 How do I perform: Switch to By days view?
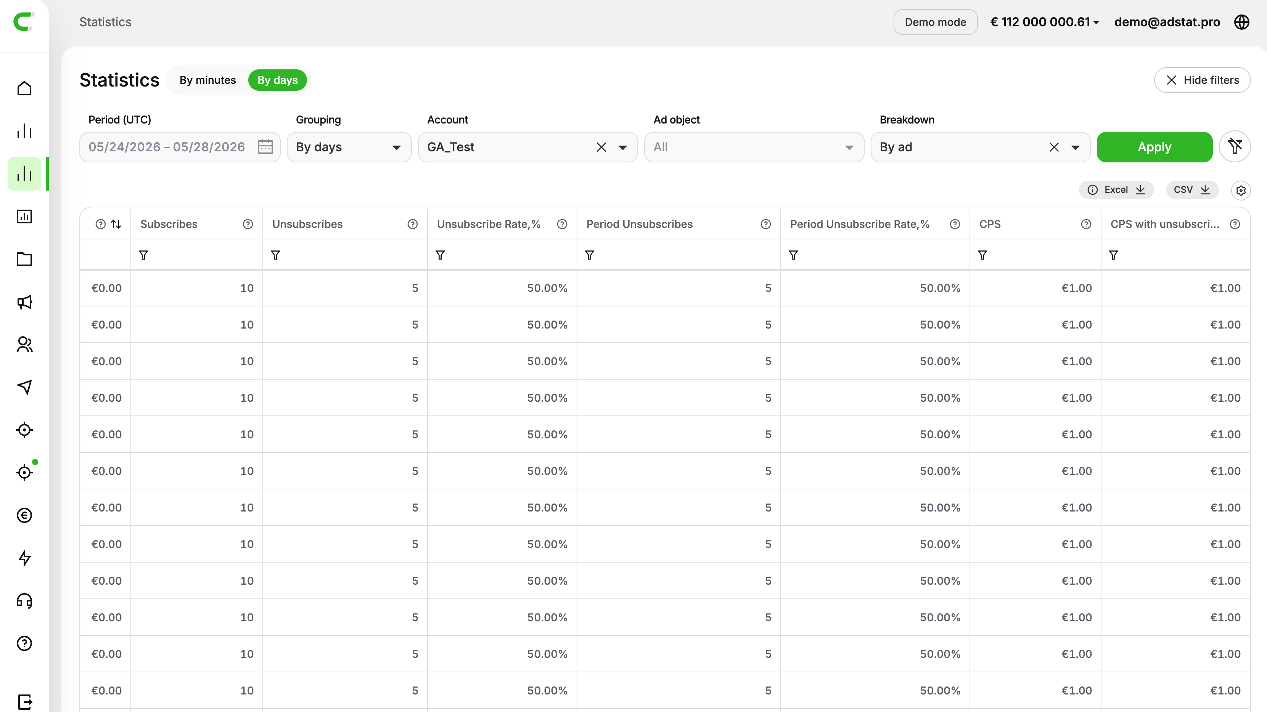click(x=277, y=80)
